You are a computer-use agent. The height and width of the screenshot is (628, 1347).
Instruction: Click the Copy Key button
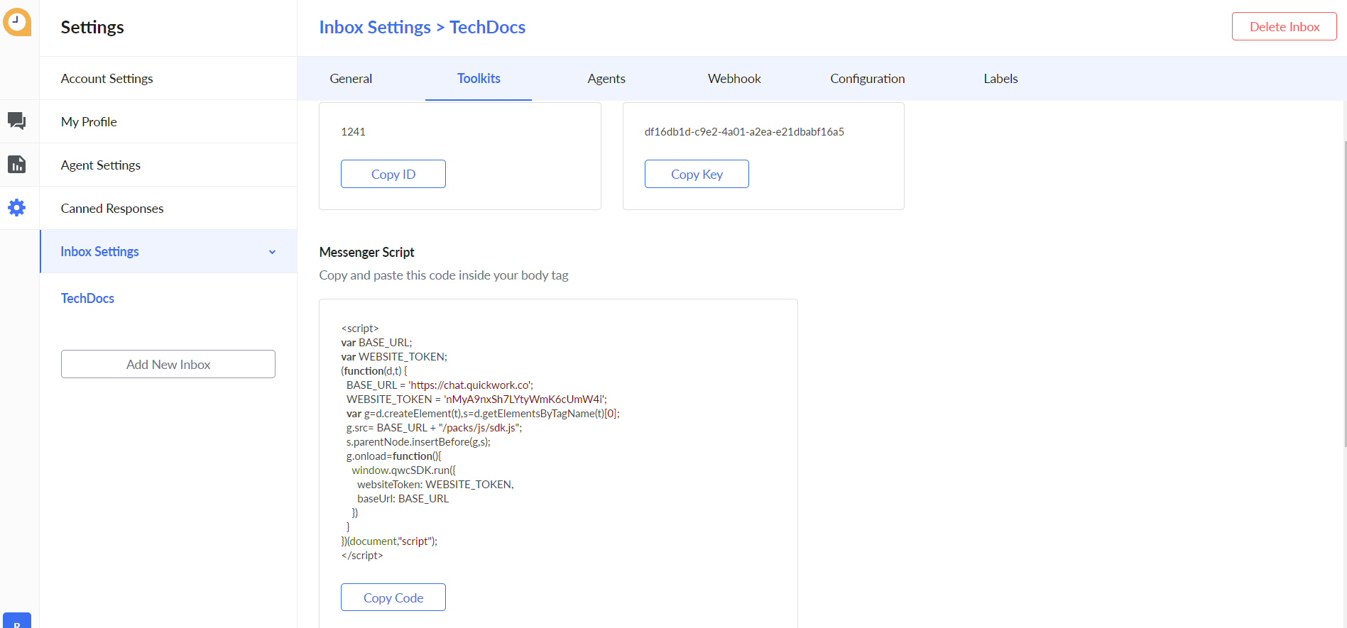[x=697, y=174]
